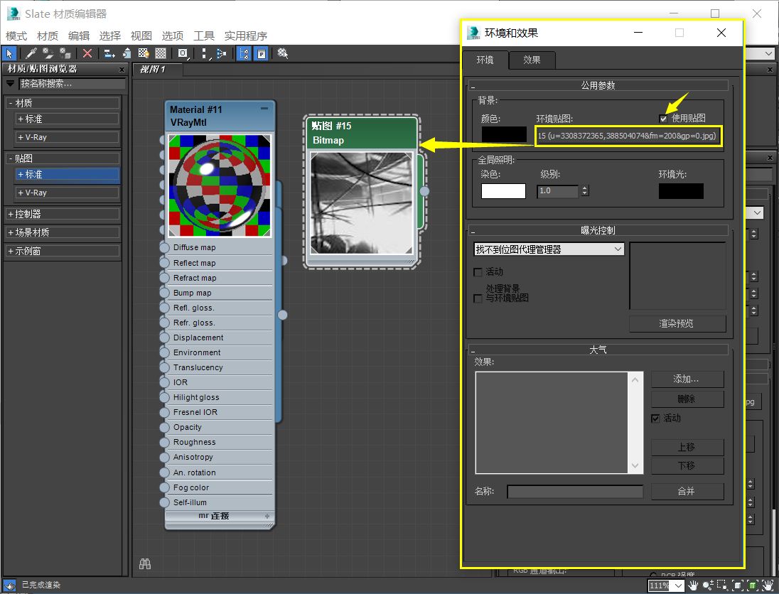Expand the 控制器 group in browser

[62, 214]
